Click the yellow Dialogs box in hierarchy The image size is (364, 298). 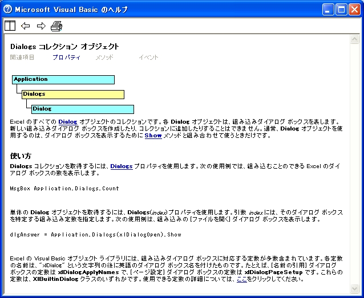(73, 95)
